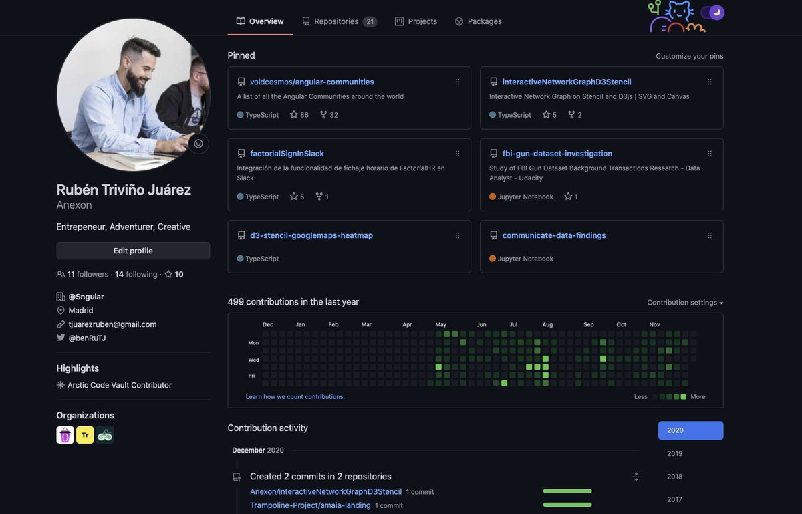Viewport: 802px width, 514px height.
Task: Click the building icon beside @Sngular
Action: [60, 296]
